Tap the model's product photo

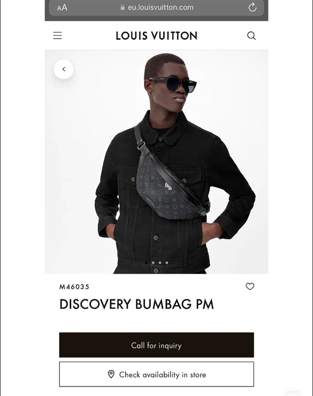(156, 162)
